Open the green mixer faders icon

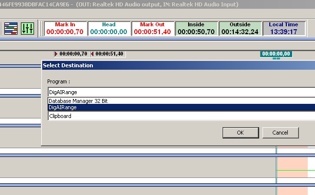pos(27,29)
